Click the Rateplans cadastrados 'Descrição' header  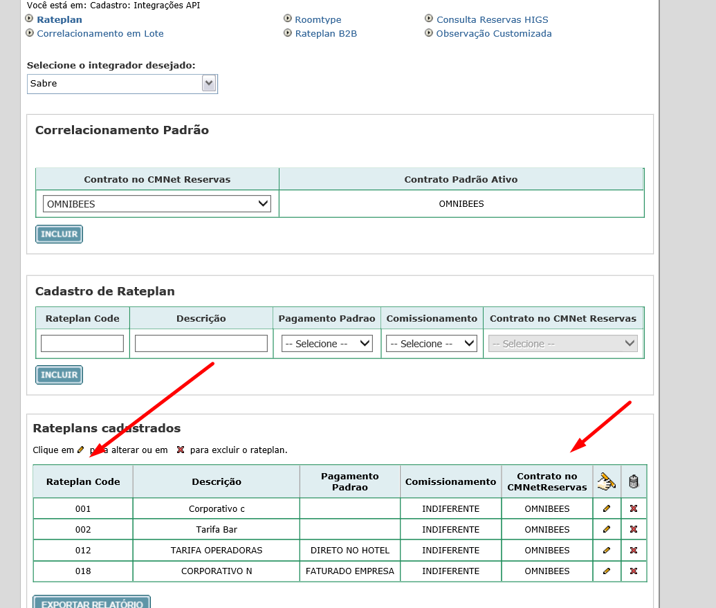click(x=217, y=481)
